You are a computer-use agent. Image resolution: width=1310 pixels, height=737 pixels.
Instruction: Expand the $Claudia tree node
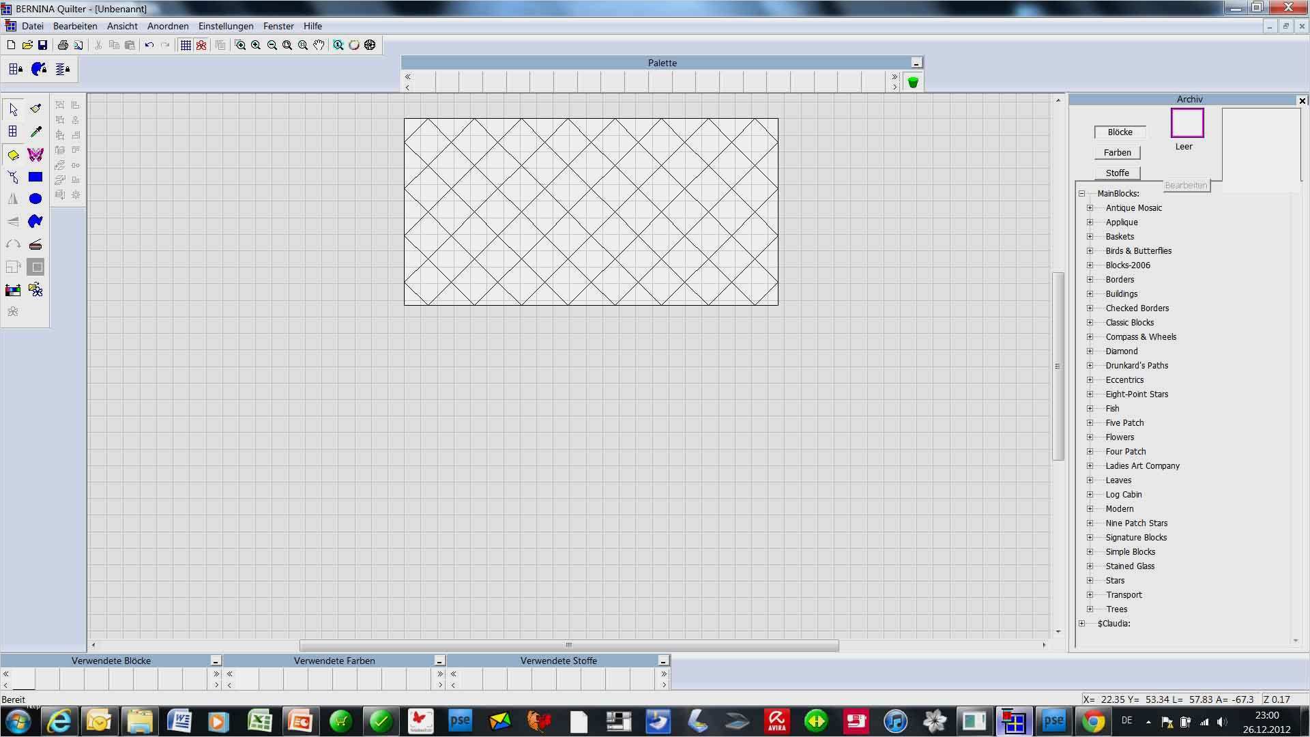(x=1081, y=624)
